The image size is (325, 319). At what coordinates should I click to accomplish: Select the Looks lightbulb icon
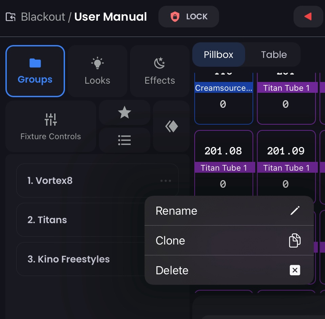pyautogui.click(x=97, y=62)
